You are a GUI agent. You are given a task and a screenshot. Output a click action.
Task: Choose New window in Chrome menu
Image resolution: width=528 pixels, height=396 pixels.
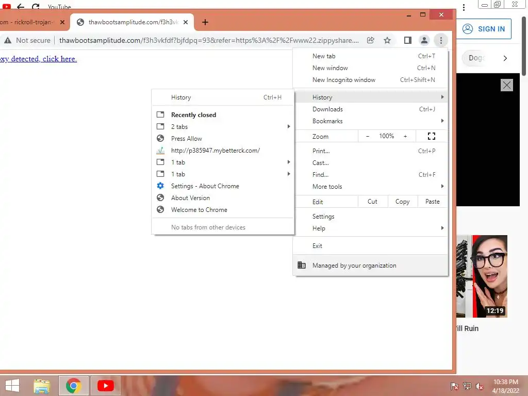click(x=370, y=68)
